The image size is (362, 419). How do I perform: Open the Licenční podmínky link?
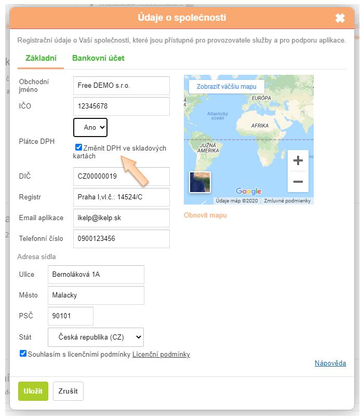161,355
